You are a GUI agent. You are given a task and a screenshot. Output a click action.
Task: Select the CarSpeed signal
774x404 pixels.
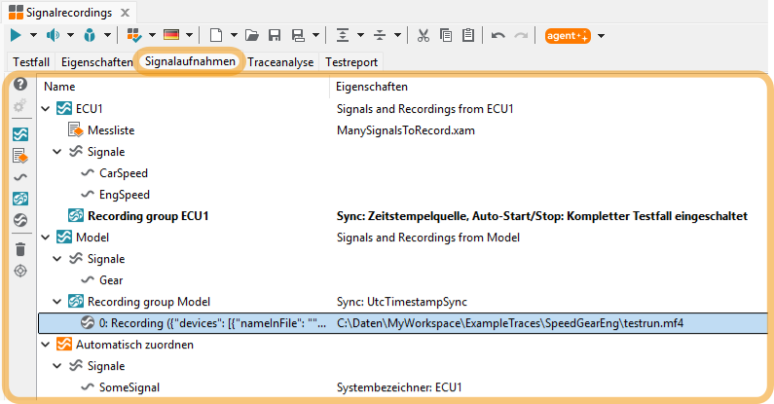click(x=124, y=173)
